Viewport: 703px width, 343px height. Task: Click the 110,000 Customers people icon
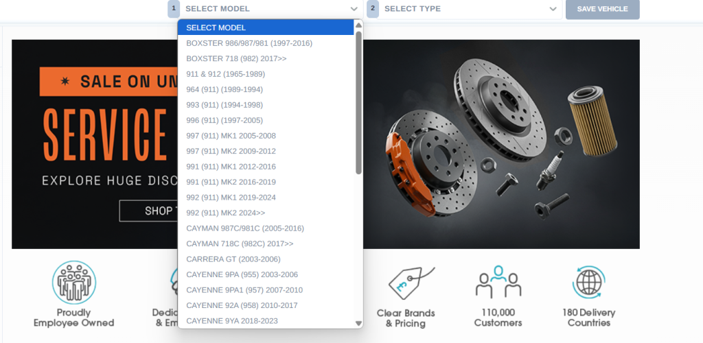click(x=498, y=282)
